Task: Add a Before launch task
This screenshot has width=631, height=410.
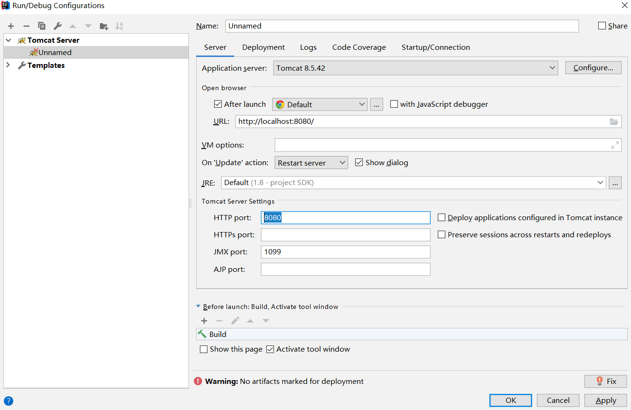Action: 204,321
